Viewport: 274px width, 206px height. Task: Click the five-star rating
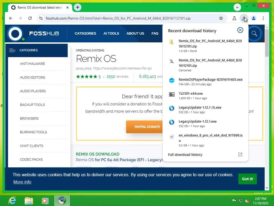click(86, 76)
